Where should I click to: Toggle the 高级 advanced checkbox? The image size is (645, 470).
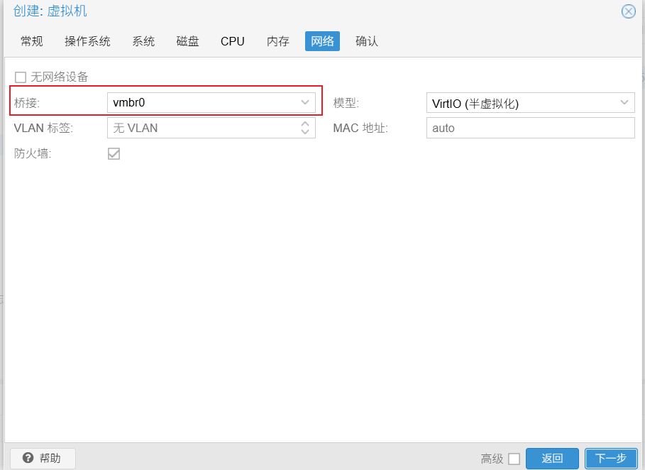514,459
